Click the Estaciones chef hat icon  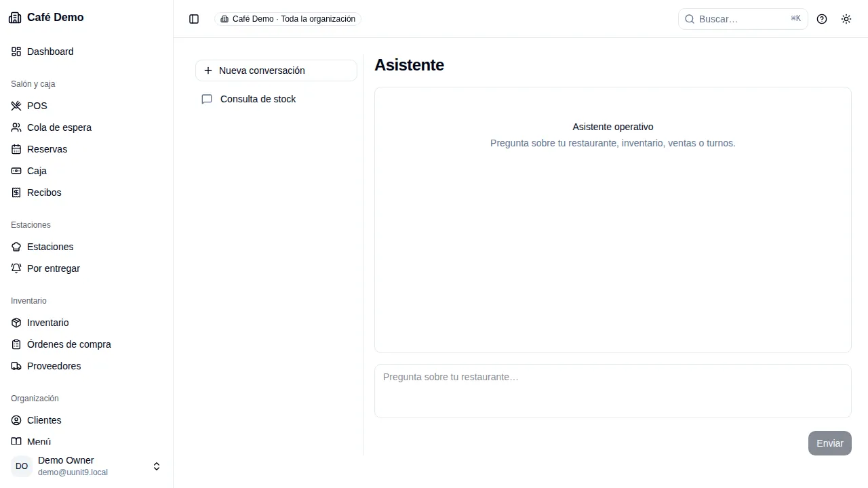point(16,247)
